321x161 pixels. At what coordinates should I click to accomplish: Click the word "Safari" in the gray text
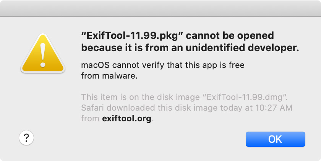pos(93,108)
